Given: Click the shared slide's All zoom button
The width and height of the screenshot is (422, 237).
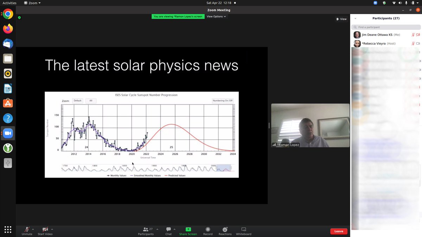Looking at the screenshot, I should pos(91,101).
